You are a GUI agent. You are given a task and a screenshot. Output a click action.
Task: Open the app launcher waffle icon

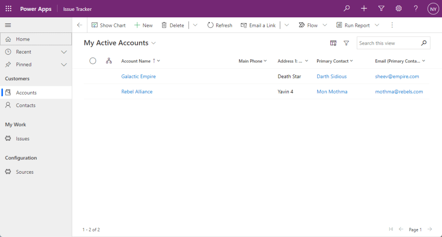8,9
